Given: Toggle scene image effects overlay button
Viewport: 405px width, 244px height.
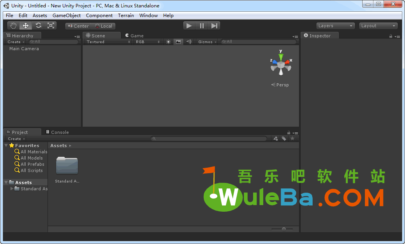Looking at the screenshot, I should 178,42.
